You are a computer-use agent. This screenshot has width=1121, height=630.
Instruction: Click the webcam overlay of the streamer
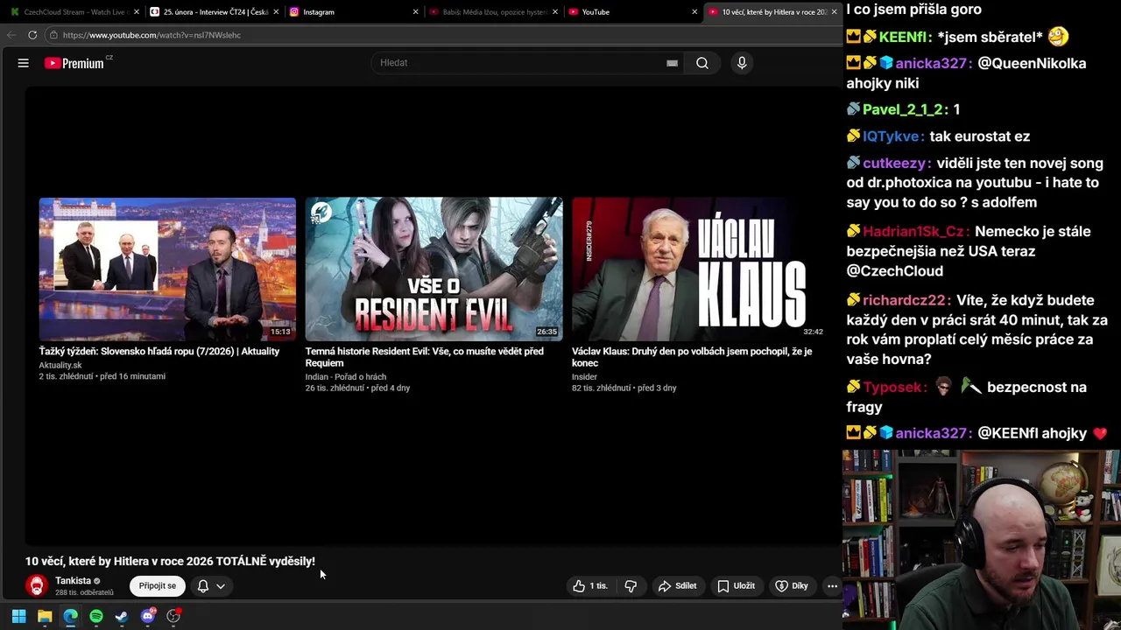click(x=982, y=540)
